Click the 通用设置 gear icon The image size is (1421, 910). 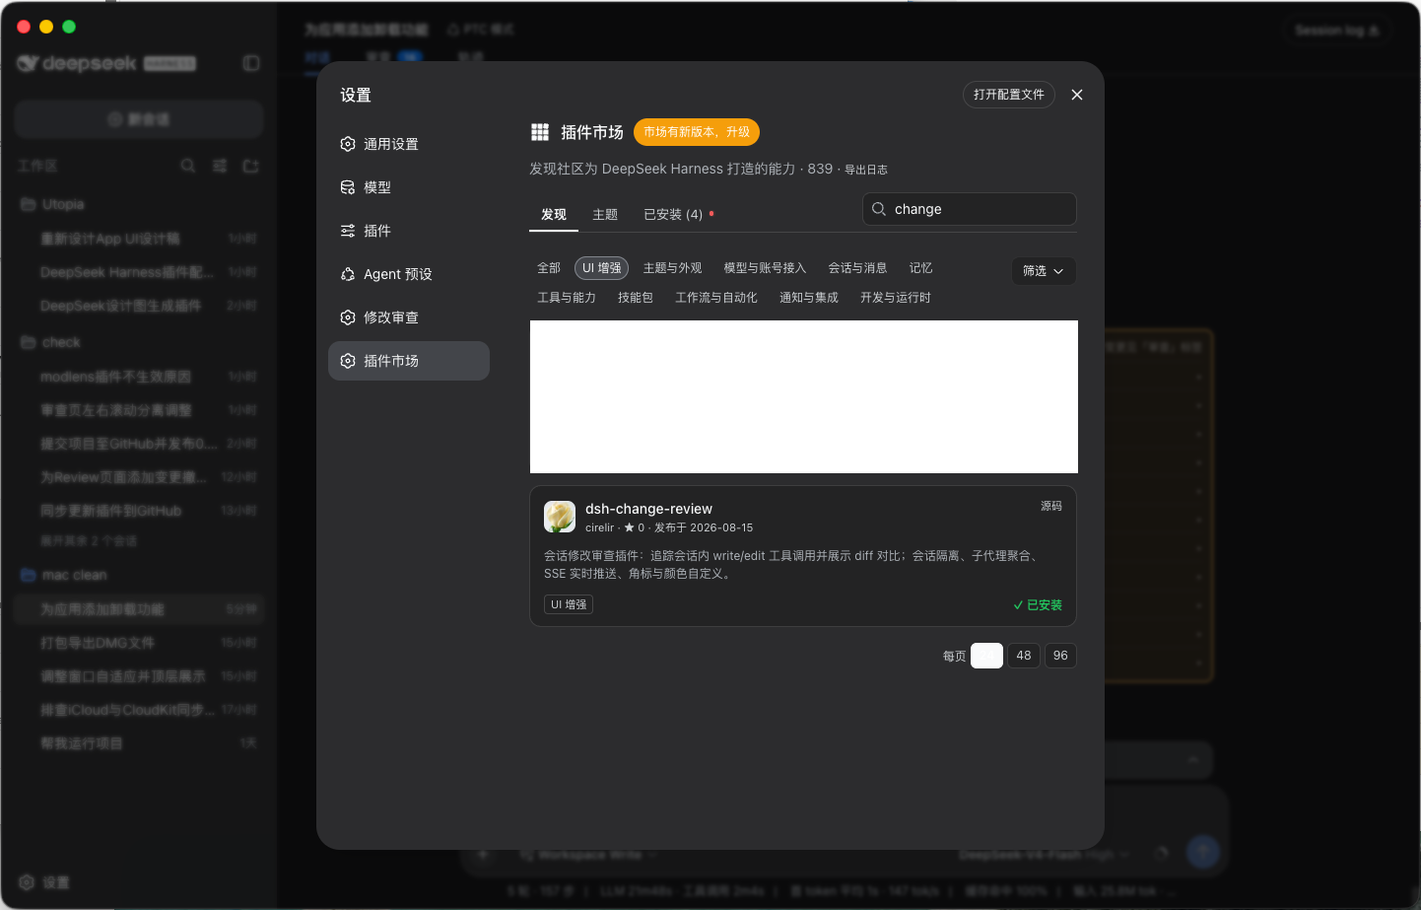tap(348, 144)
